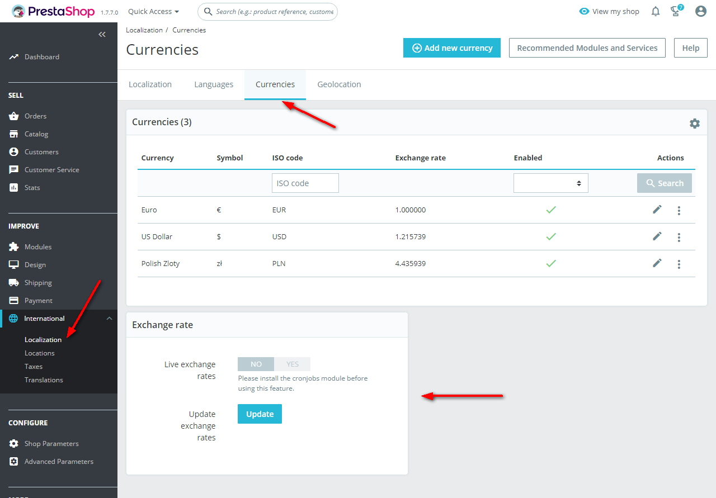Set Live exchange rates to NO
716x498 pixels.
coord(256,364)
